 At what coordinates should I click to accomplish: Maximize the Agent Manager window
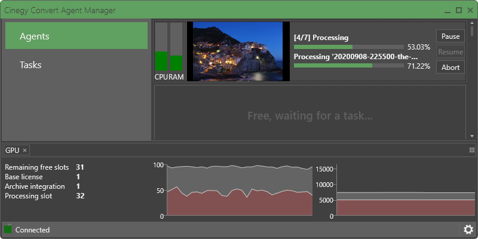459,10
